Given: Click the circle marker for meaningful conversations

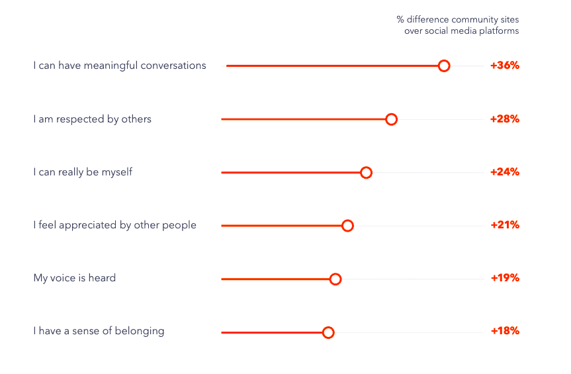Looking at the screenshot, I should (444, 66).
